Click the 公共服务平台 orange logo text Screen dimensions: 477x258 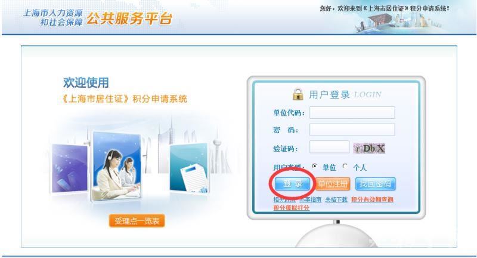[129, 19]
